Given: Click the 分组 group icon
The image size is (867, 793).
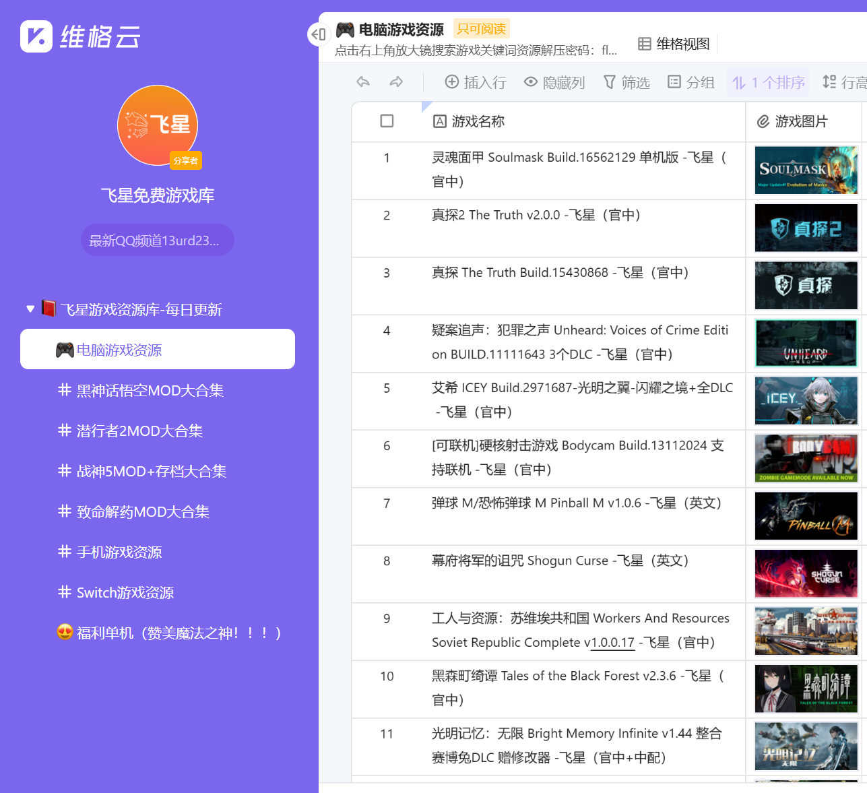Looking at the screenshot, I should pos(674,82).
